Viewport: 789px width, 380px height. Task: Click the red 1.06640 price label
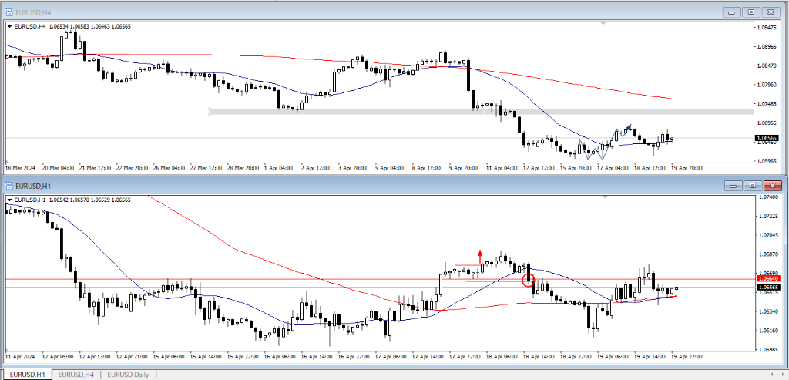[770, 278]
